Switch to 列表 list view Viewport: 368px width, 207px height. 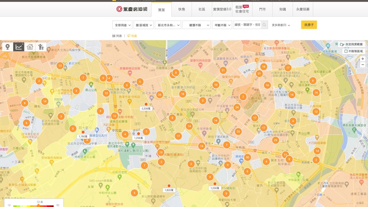tap(117, 36)
